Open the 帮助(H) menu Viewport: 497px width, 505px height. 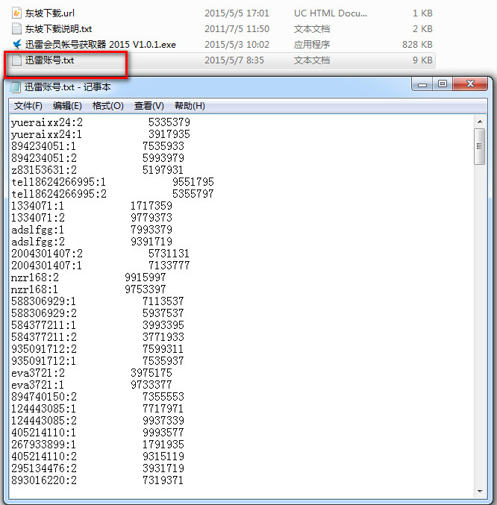click(190, 106)
